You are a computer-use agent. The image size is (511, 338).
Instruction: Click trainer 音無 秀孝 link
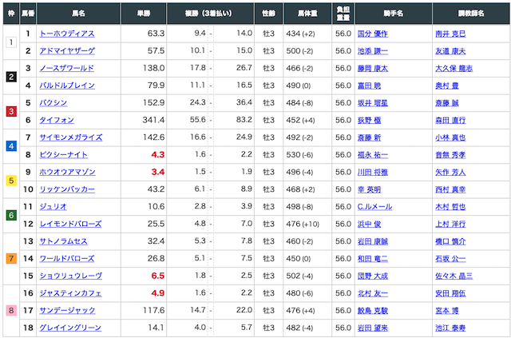[450, 155]
